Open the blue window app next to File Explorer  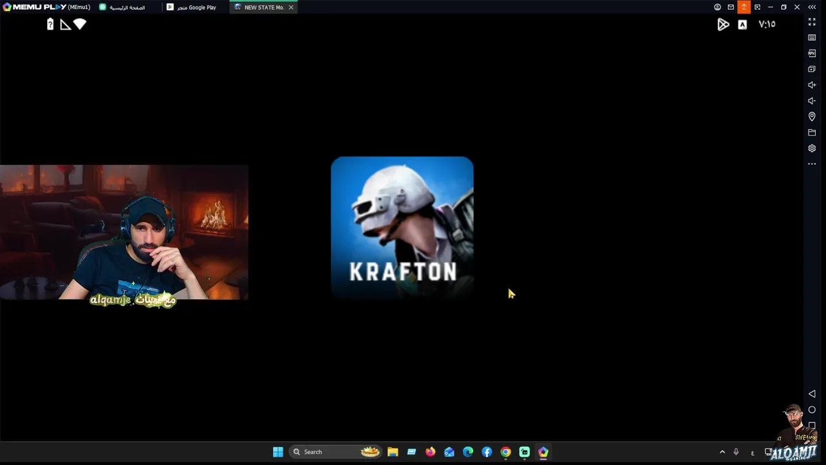[411, 452]
